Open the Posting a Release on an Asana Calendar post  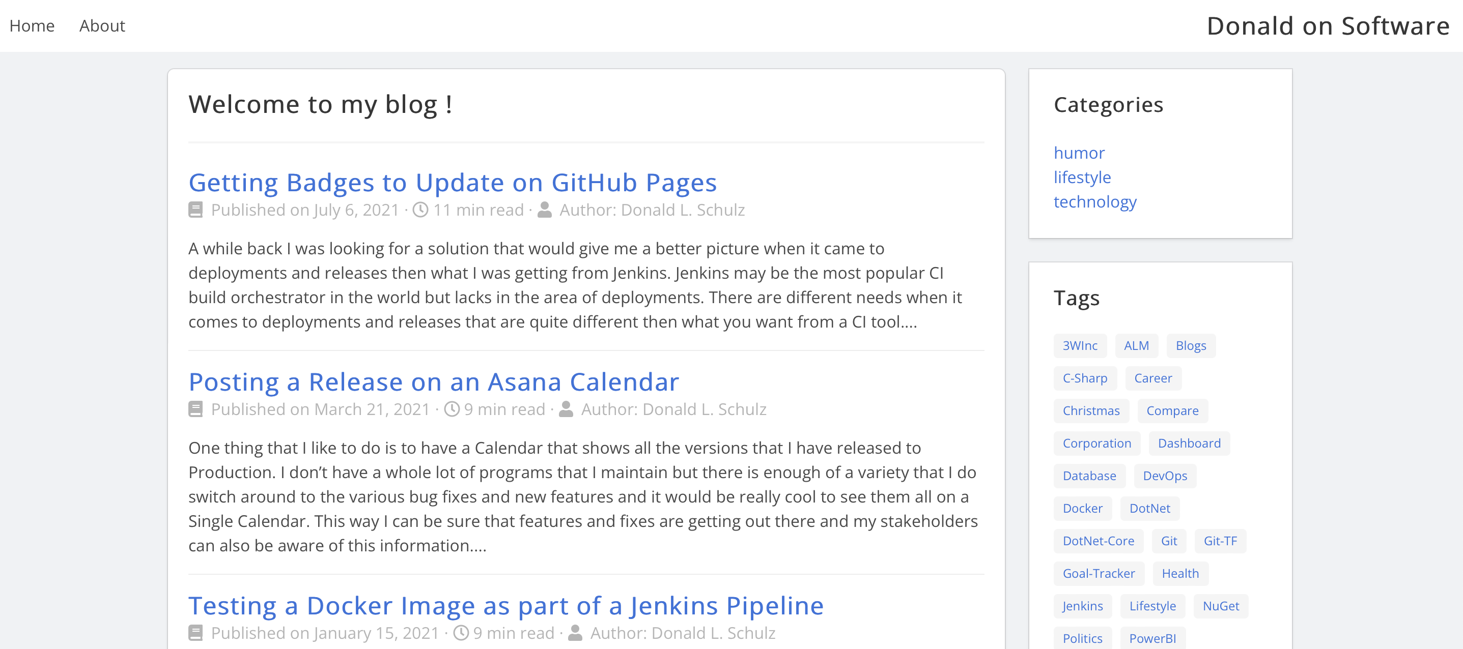(434, 381)
